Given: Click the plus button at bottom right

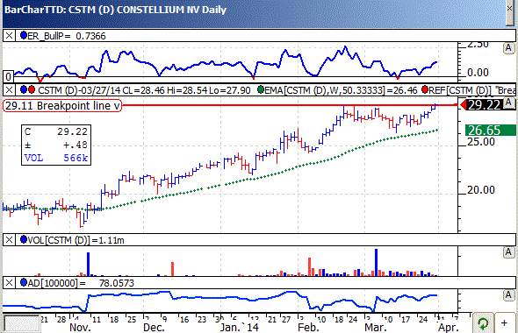Looking at the screenshot, I should click(504, 323).
